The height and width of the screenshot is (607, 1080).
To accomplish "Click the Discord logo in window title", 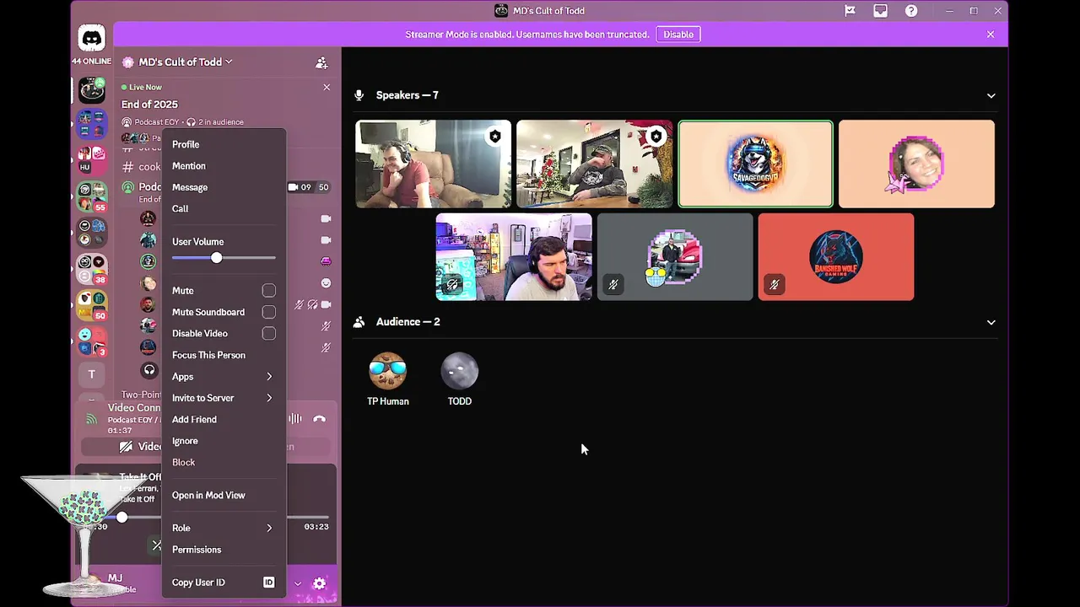I will point(501,11).
